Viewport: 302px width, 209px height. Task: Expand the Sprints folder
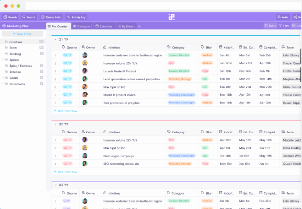point(3,60)
